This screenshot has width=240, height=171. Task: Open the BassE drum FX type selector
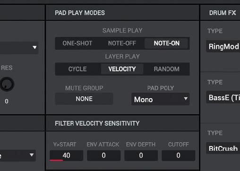click(223, 98)
